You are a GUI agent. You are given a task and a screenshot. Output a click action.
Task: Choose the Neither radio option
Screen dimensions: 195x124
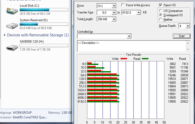161,19
